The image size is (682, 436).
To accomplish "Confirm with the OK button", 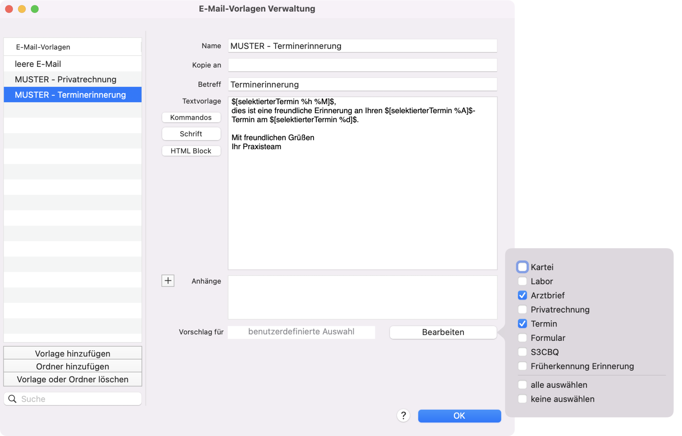I will click(x=459, y=416).
